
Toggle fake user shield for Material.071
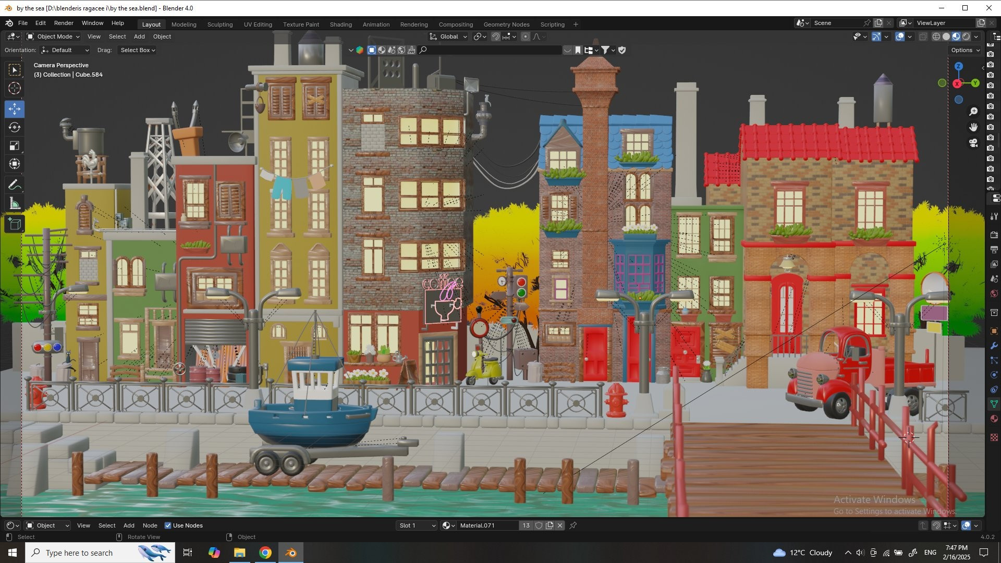pyautogui.click(x=539, y=525)
